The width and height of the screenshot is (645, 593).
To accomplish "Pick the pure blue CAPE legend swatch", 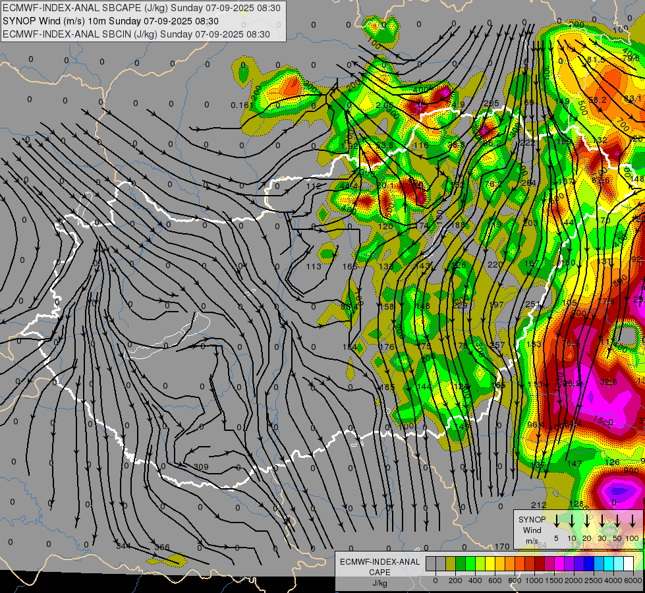I will pos(589,563).
